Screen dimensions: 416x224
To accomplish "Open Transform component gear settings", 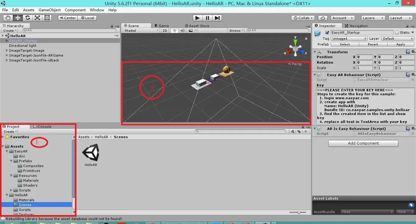I will 413,52.
